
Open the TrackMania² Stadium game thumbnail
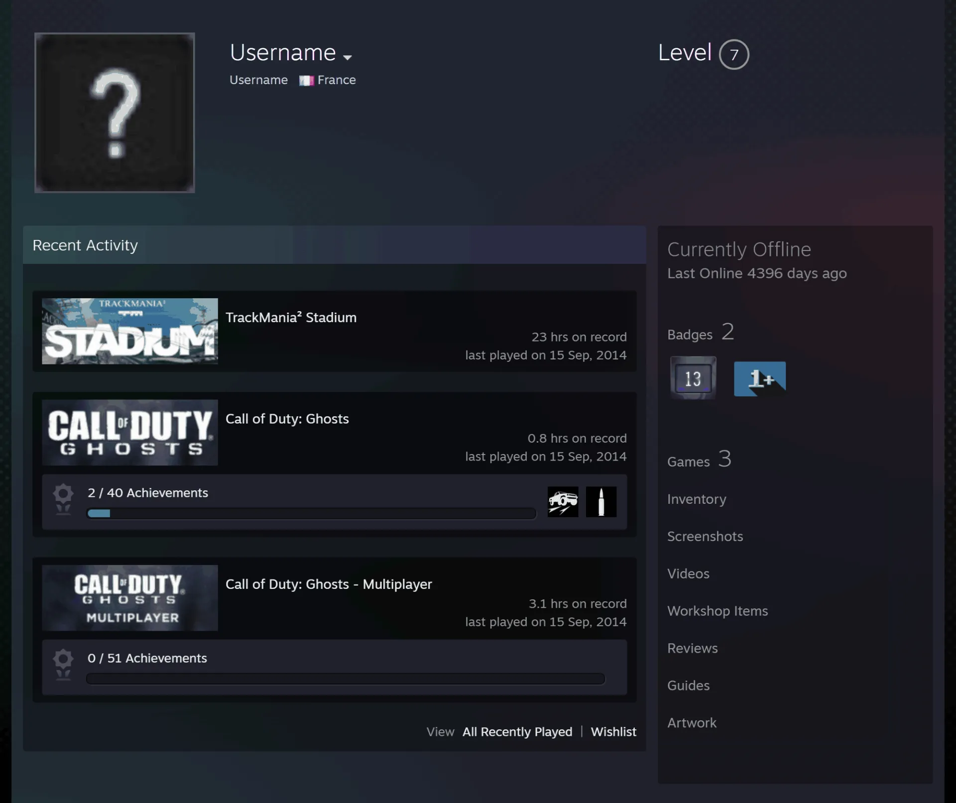[x=130, y=331]
